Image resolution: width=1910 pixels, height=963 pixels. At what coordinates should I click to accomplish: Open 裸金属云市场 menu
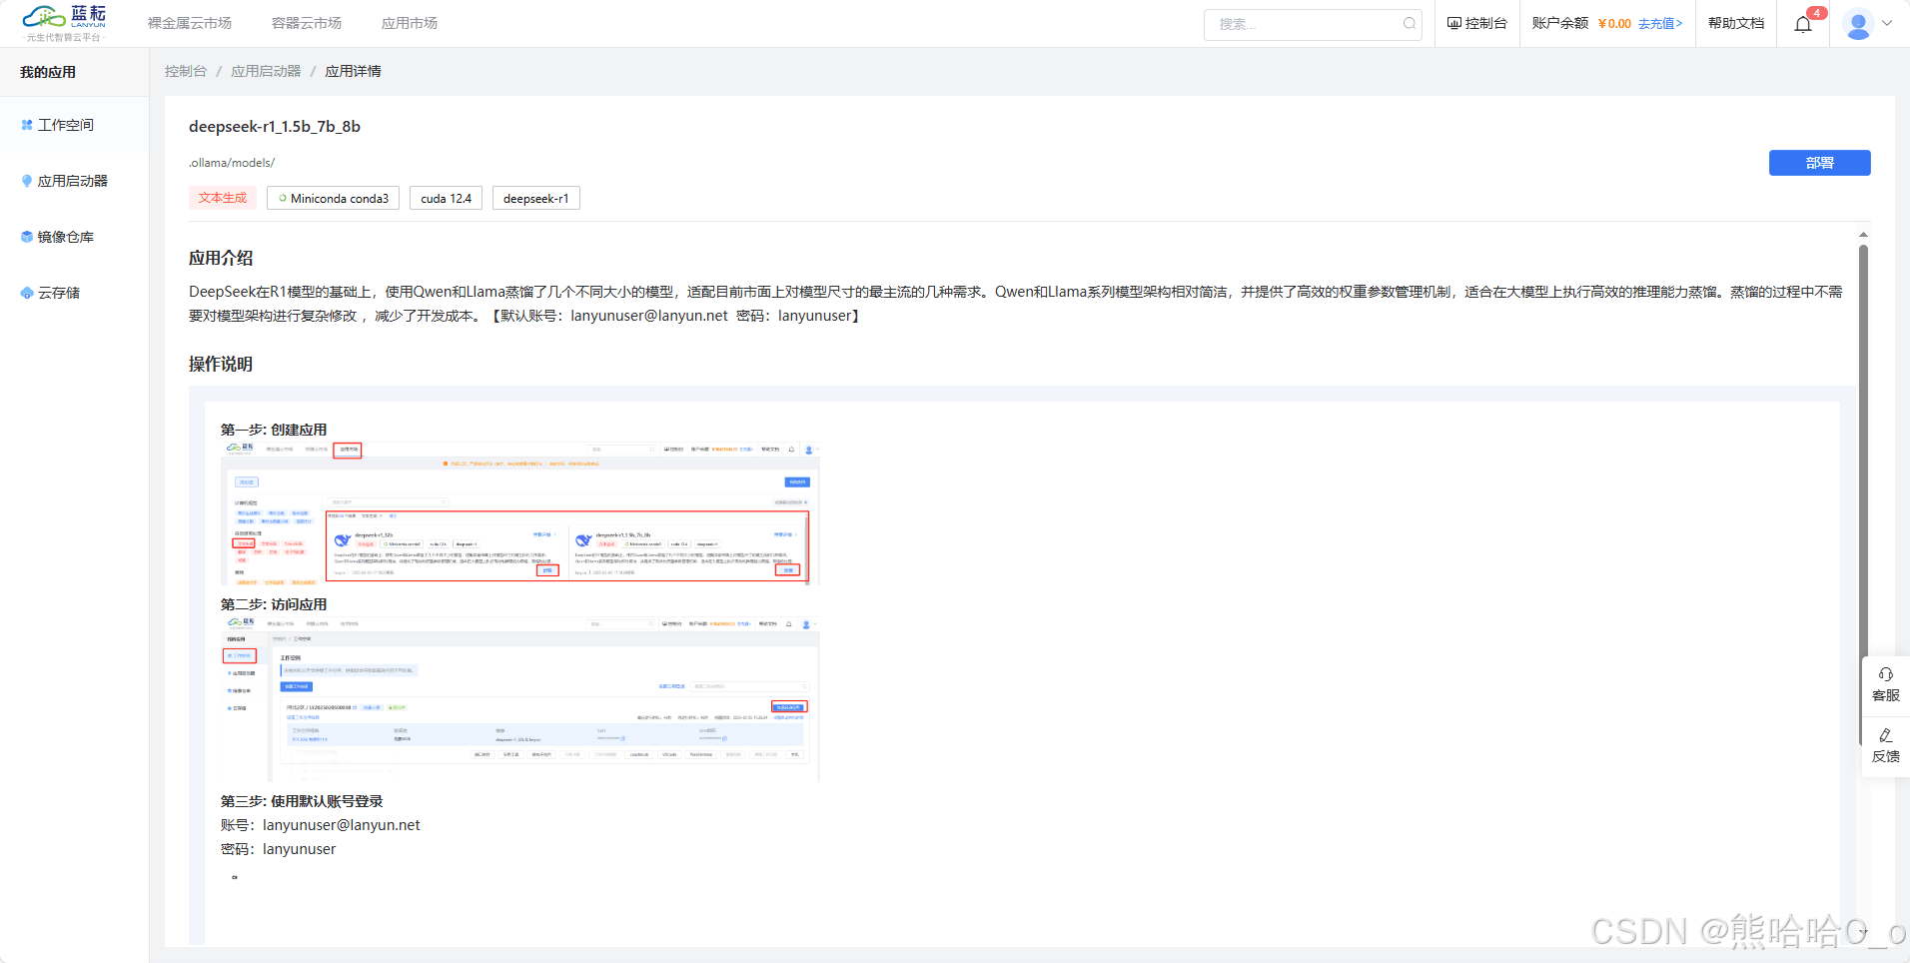190,23
